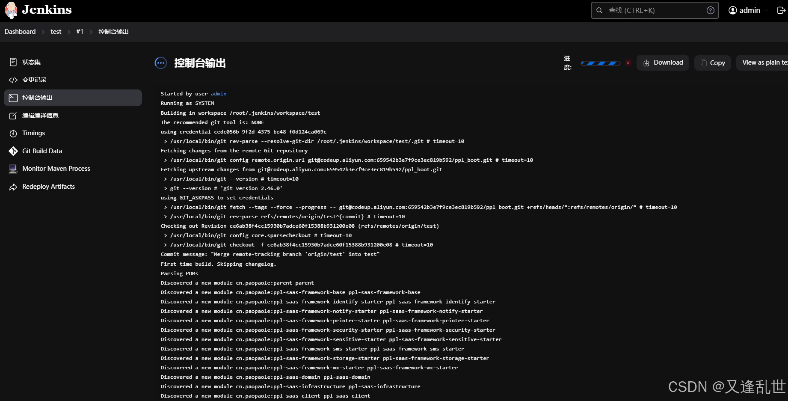
Task: Click the 控制台输出 breadcrumb
Action: coord(113,32)
